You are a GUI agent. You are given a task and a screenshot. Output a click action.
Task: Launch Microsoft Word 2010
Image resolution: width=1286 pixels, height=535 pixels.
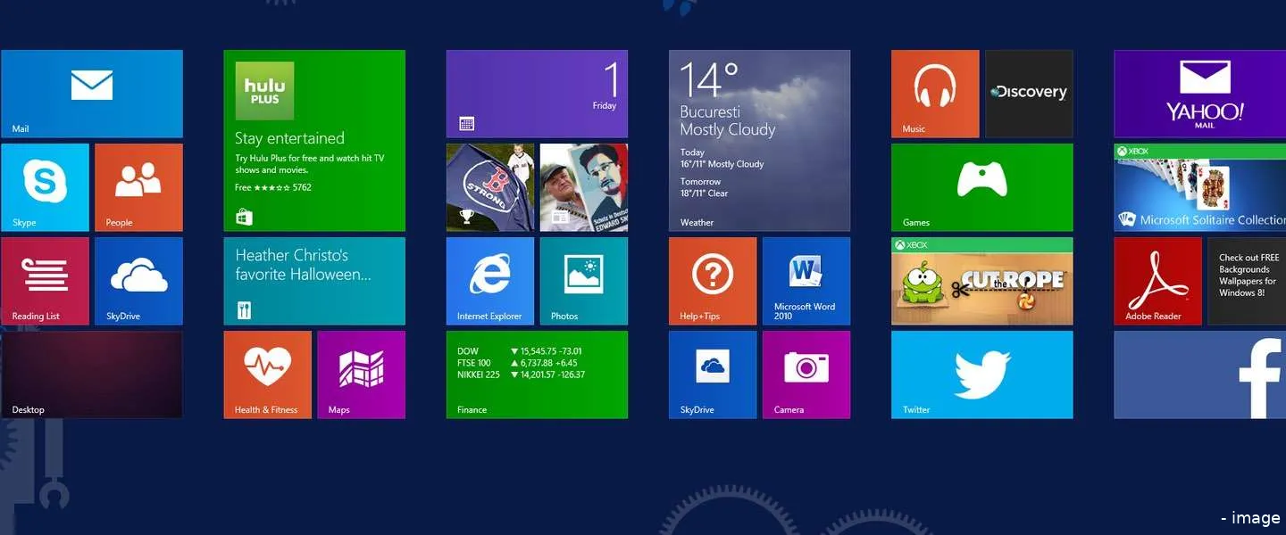click(x=806, y=281)
